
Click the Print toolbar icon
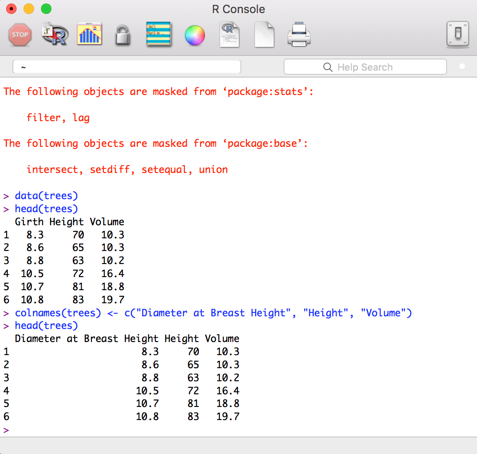(x=299, y=35)
